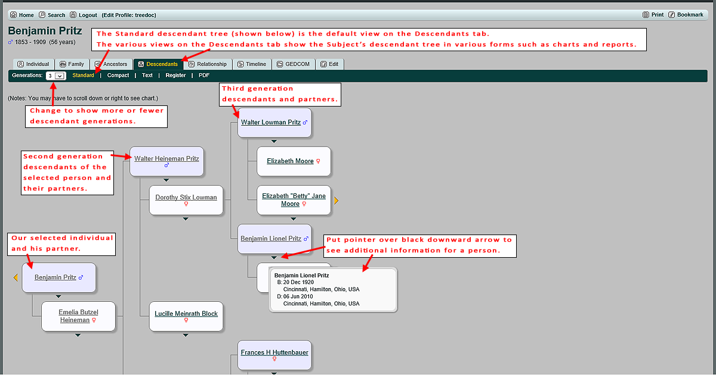Open Frances H Huttenbauer's profile link
The width and height of the screenshot is (716, 375).
point(274,352)
